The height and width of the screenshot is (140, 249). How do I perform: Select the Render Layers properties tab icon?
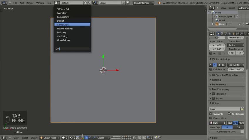coord(222,34)
